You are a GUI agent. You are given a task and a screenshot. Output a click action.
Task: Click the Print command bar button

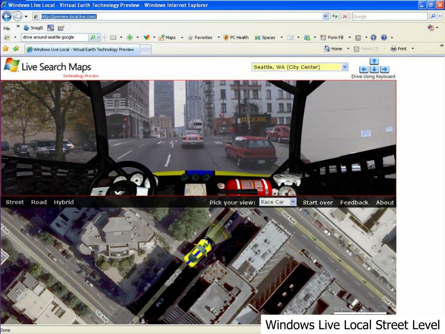(x=399, y=49)
